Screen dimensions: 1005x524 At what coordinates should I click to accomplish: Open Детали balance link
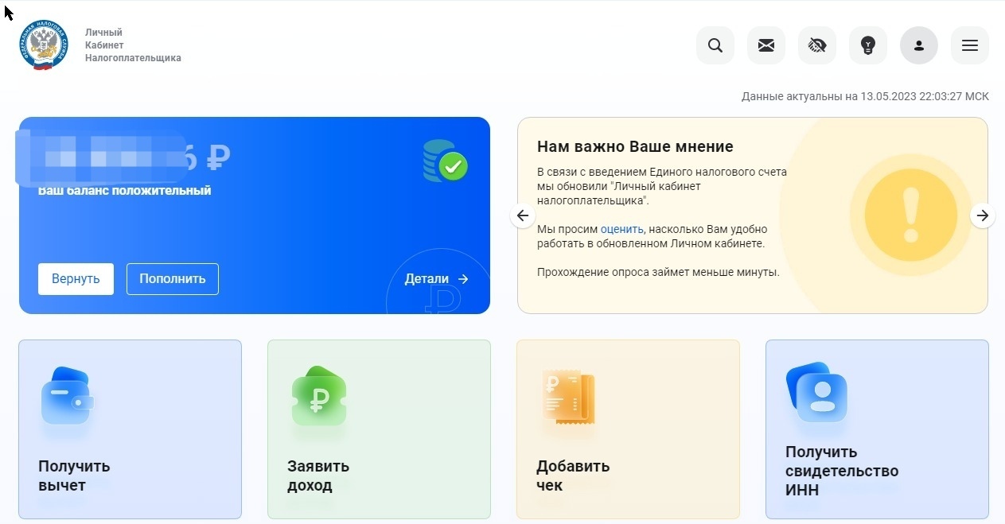436,279
